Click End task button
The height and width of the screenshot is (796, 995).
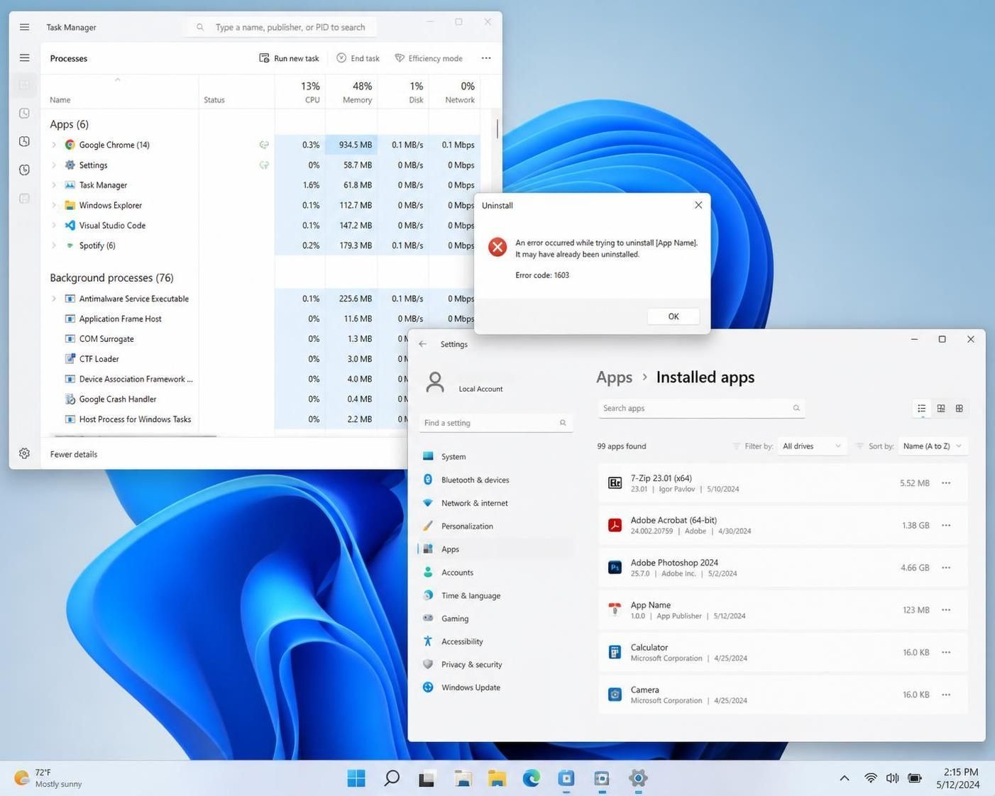point(358,58)
